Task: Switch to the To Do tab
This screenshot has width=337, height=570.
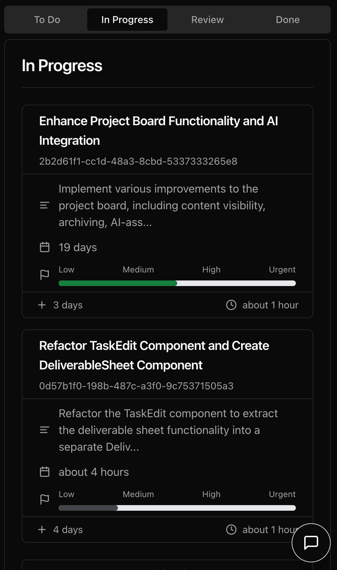Action: 47,20
